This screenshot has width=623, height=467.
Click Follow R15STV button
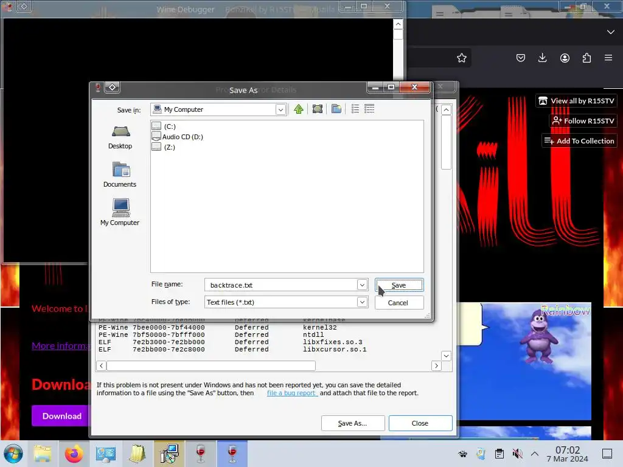[583, 121]
